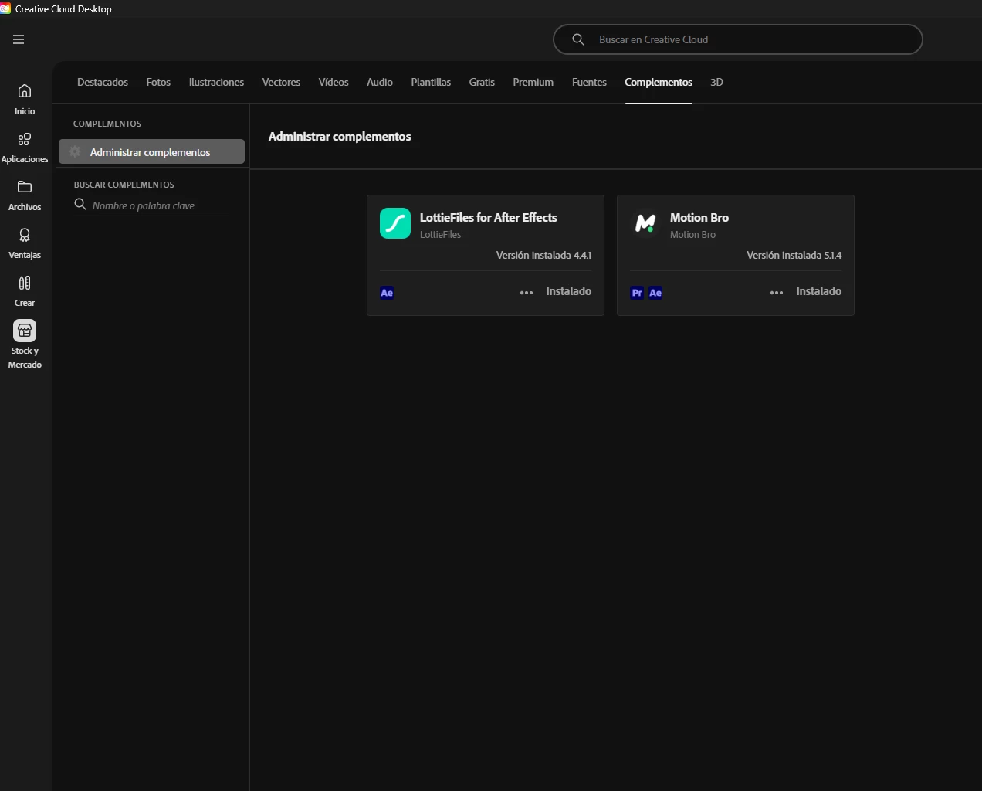
Task: Switch to the Fuentes tab
Action: point(589,82)
